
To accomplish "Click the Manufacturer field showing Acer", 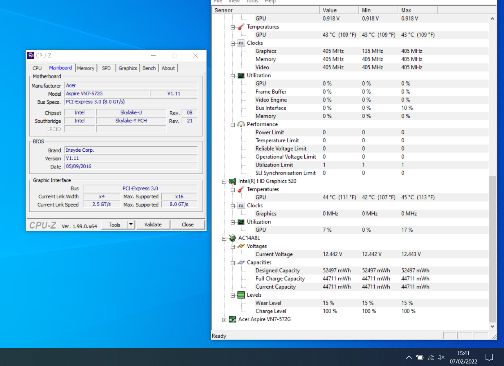I will point(131,86).
